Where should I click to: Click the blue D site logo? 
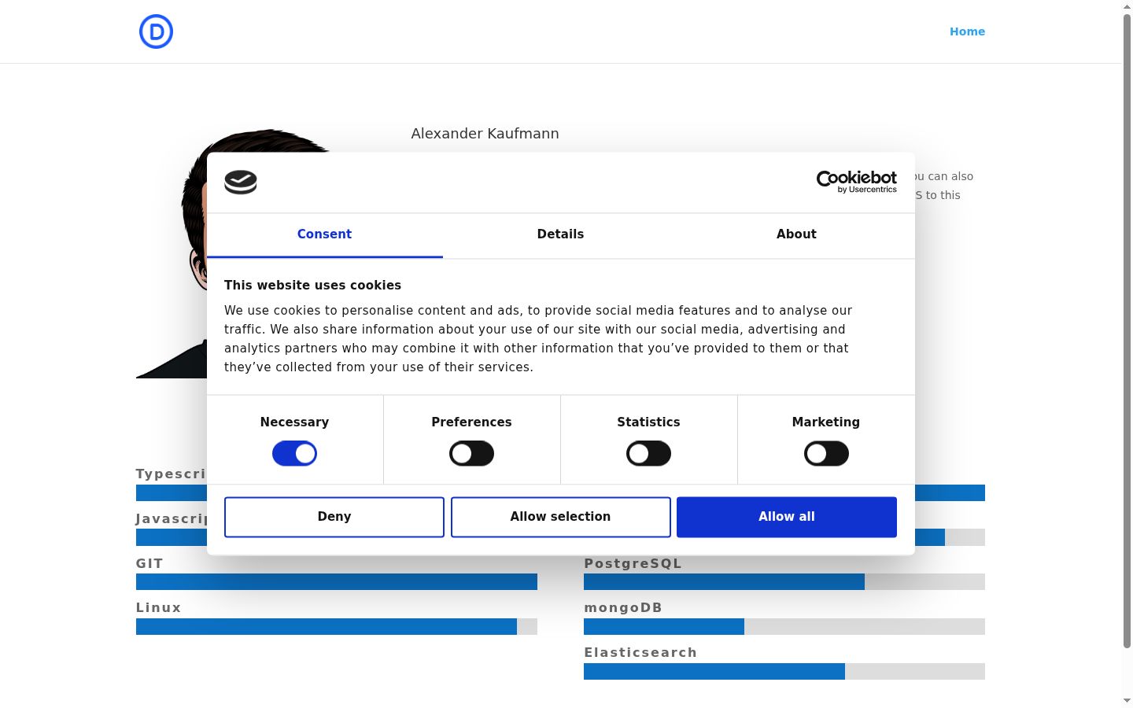[156, 31]
